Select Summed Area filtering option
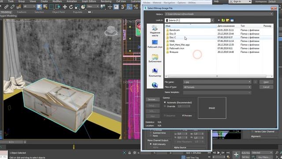Screen dimensions: 282x159 tap(151, 133)
